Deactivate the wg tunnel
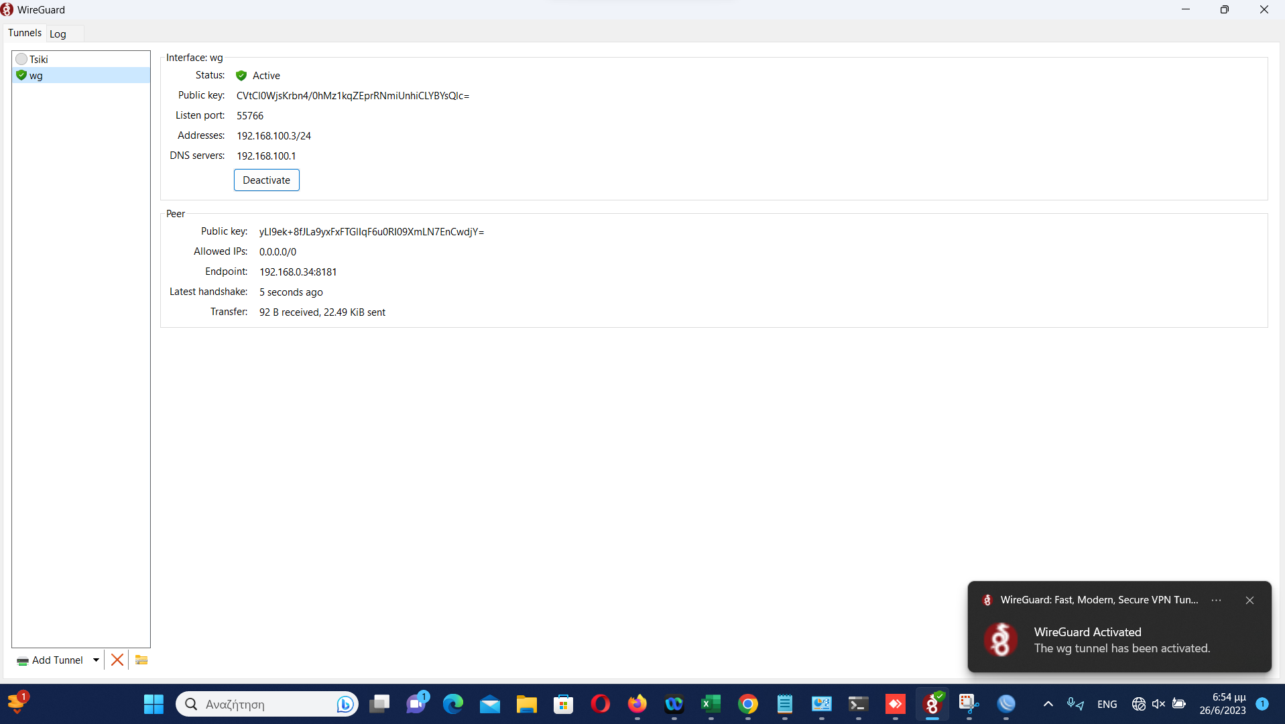Viewport: 1285px width, 724px height. coord(266,180)
